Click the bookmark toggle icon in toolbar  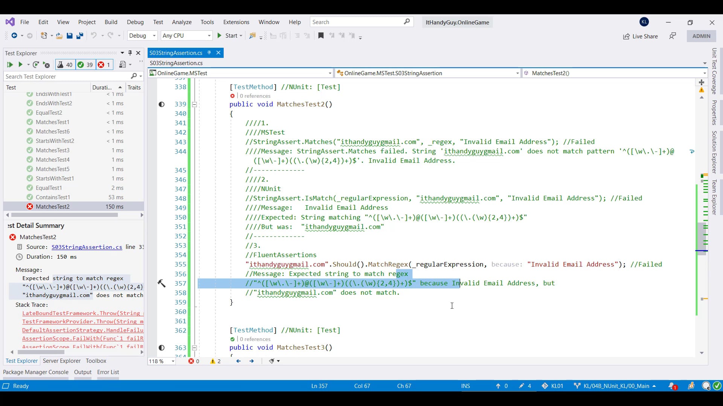(x=321, y=36)
